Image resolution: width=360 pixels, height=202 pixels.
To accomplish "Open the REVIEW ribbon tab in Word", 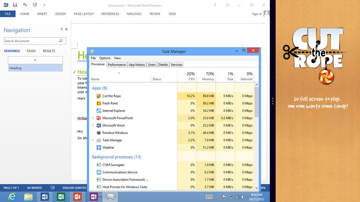I will [155, 14].
